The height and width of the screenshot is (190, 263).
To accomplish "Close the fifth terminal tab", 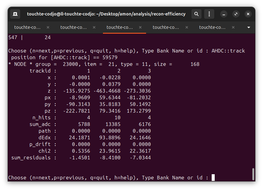I will click(x=233, y=27).
